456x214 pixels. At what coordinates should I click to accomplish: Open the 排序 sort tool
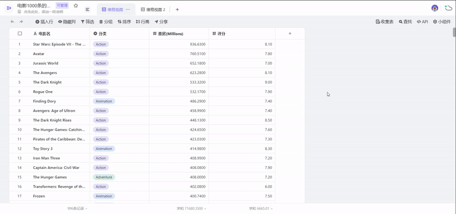124,22
